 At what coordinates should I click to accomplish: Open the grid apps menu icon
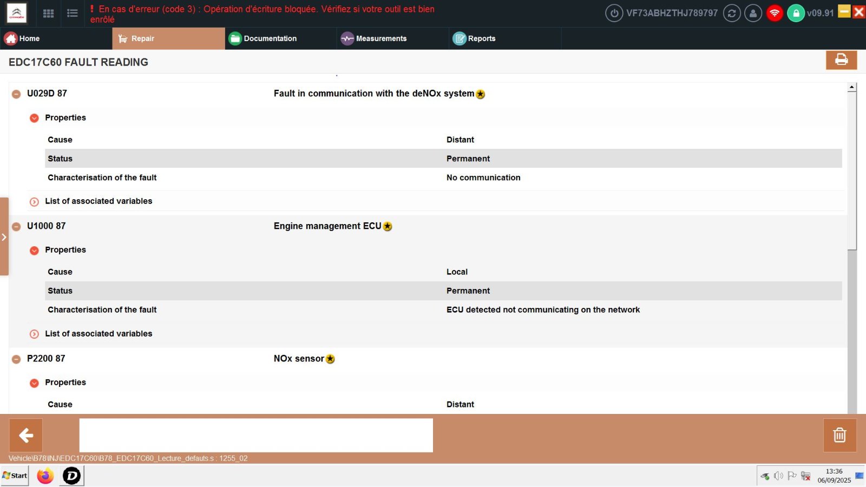pyautogui.click(x=48, y=14)
